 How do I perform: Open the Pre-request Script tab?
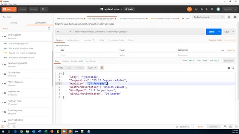pyautogui.click(x=116, y=40)
